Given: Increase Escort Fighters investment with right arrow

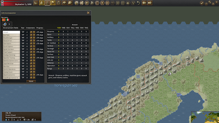Looking at the screenshot, I should [x=34, y=46].
